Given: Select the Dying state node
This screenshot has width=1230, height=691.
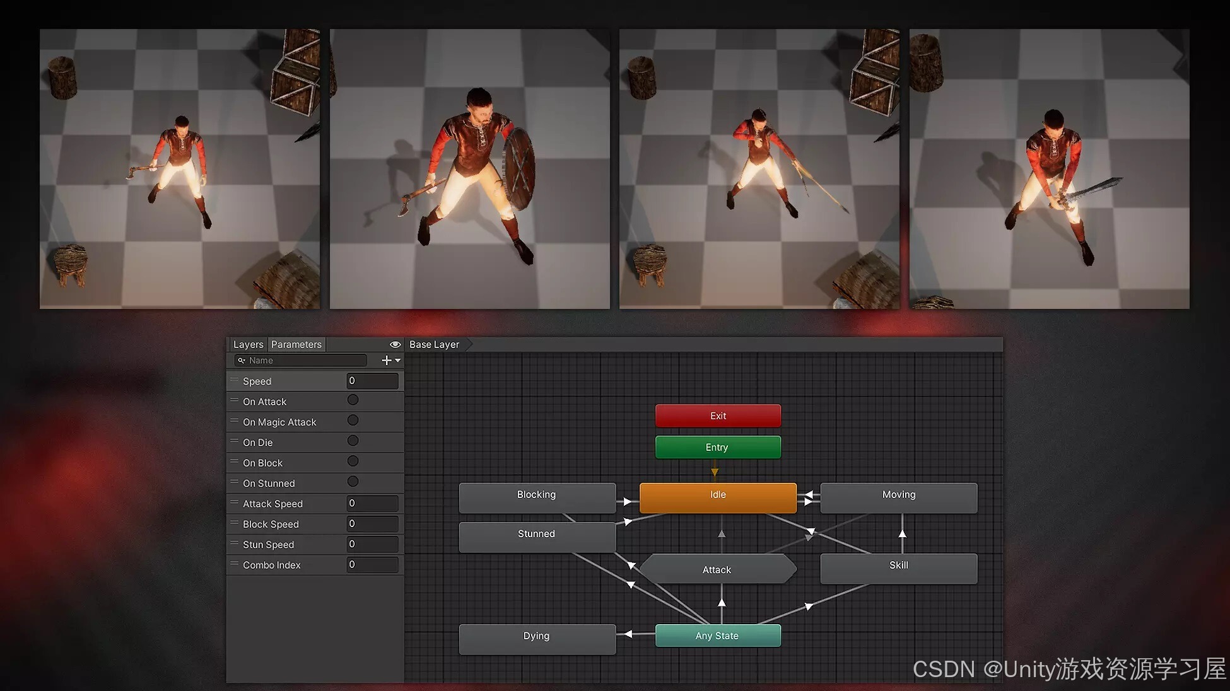Looking at the screenshot, I should click(x=537, y=636).
